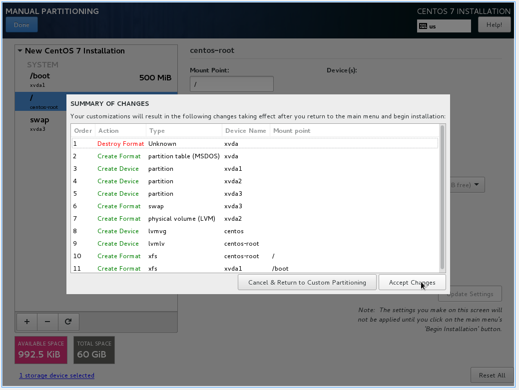Viewport: 519px width, 390px height.
Task: Click the summary list vertical scrollbar
Action: point(442,197)
